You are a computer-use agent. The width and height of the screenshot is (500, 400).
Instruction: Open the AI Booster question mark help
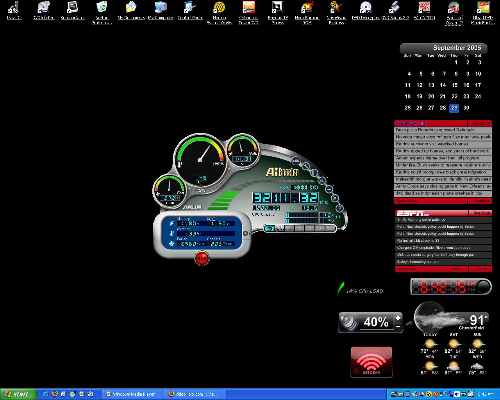point(339,209)
